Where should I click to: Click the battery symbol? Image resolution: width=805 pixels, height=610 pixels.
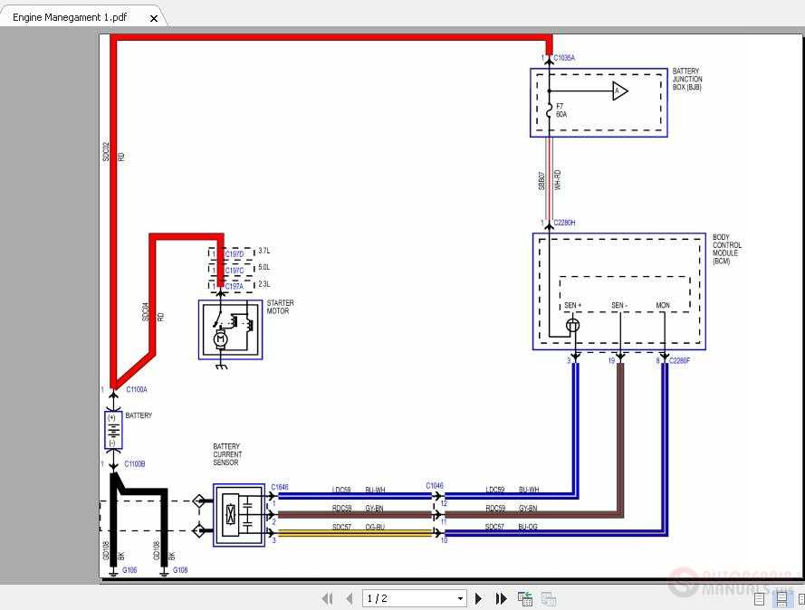113,430
